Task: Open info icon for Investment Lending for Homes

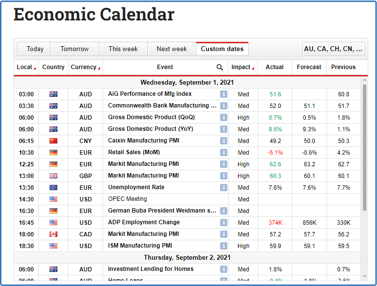Action: pyautogui.click(x=223, y=269)
